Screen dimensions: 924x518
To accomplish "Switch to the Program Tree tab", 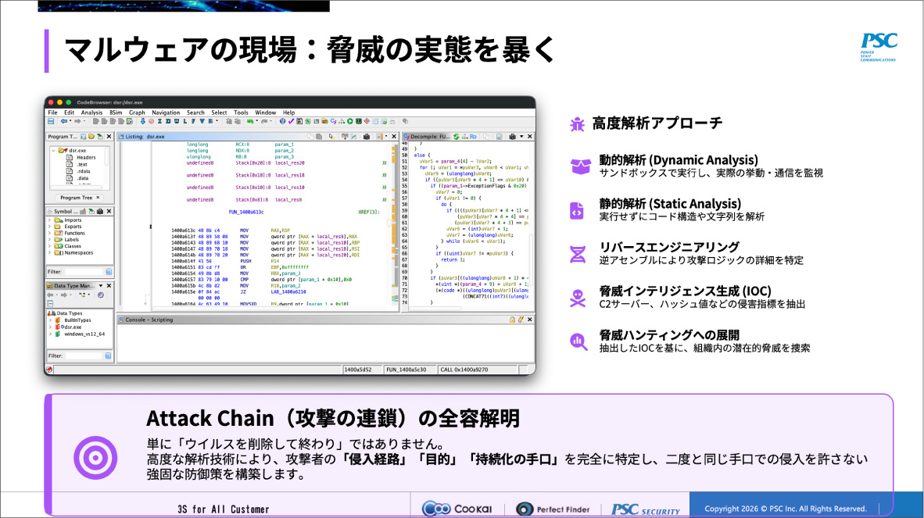I will (74, 198).
